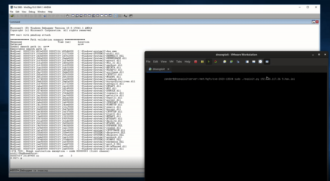The height and width of the screenshot is (181, 330).
Task: Click the Full Screen icon in VMware toolbar
Action: (260, 62)
